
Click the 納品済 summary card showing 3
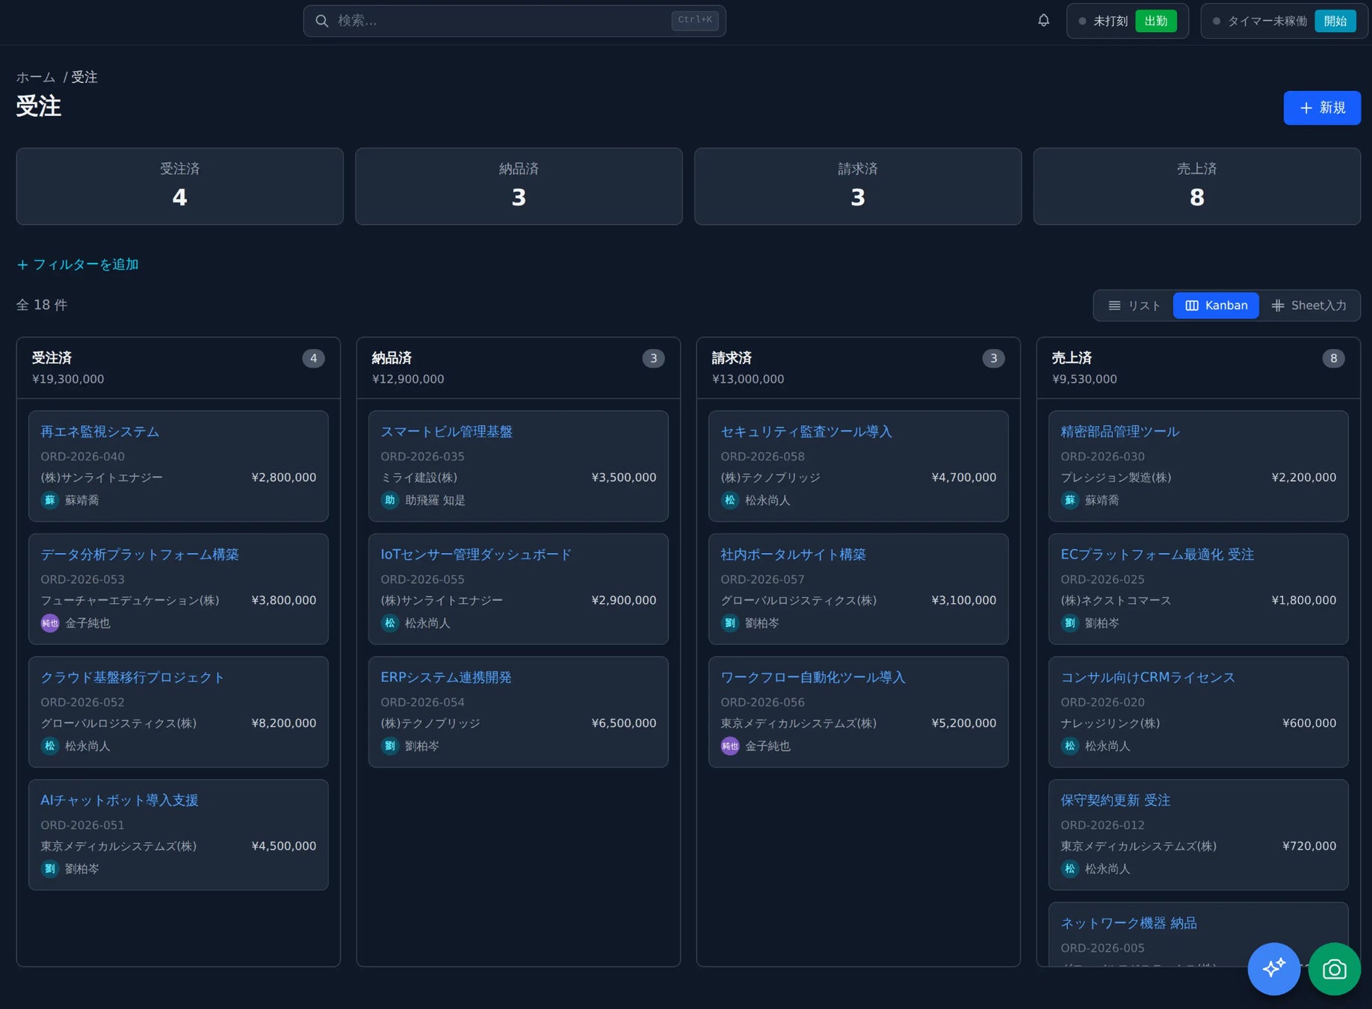pyautogui.click(x=519, y=186)
